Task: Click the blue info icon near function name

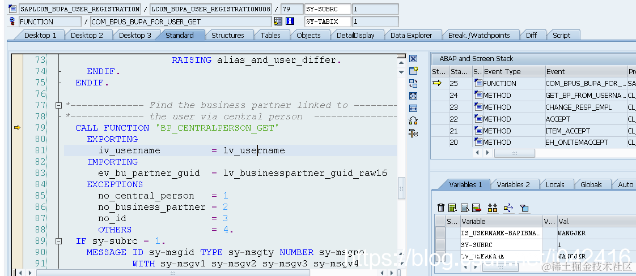Action: pyautogui.click(x=290, y=21)
